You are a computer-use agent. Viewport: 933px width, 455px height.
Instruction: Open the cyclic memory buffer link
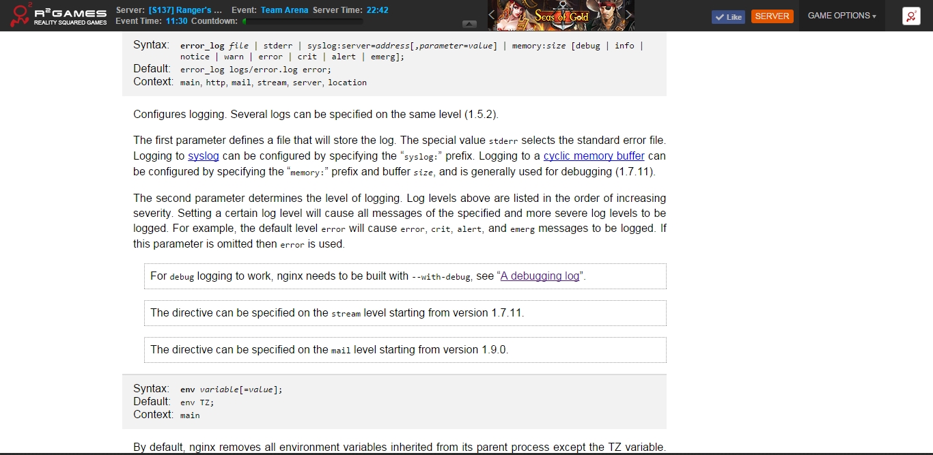click(594, 156)
